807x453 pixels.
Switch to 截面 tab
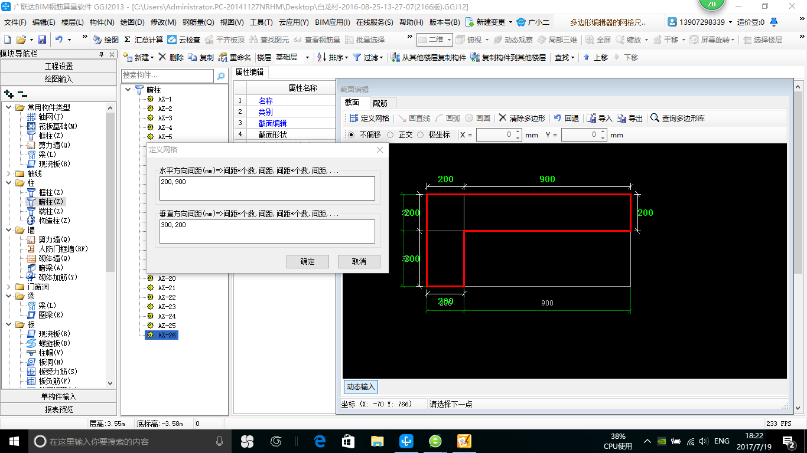point(352,103)
